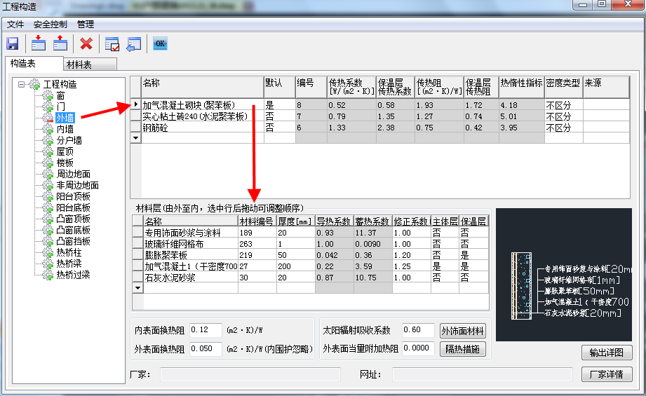Click the 外饰面材料 button

(462, 331)
